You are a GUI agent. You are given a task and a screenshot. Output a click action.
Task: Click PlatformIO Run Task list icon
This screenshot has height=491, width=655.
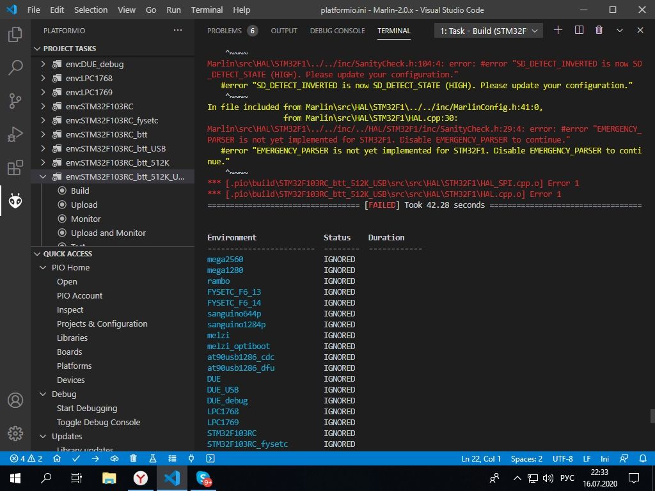[172, 458]
